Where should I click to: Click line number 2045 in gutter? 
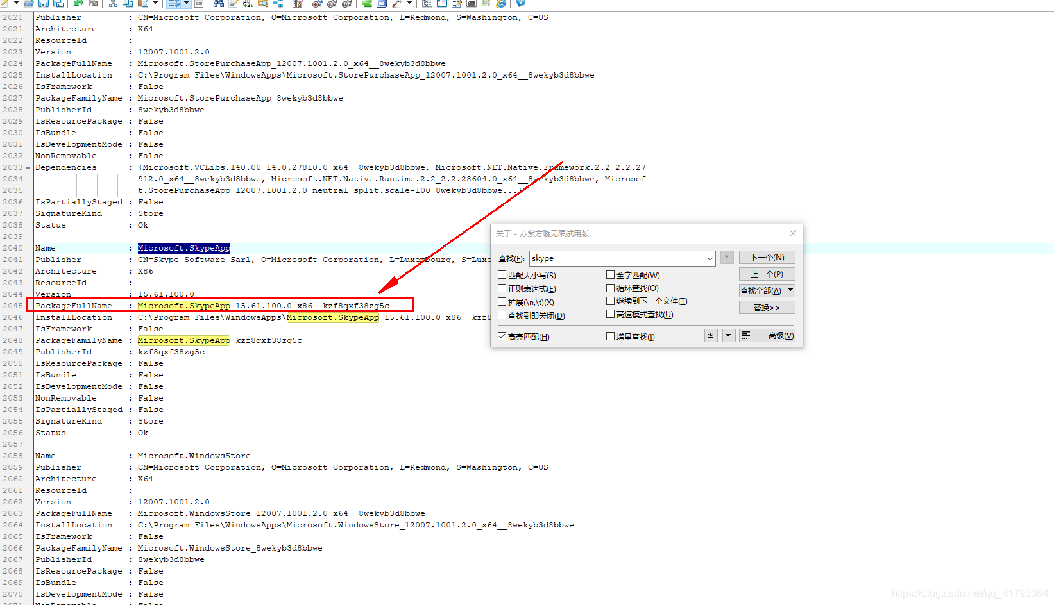pyautogui.click(x=13, y=306)
